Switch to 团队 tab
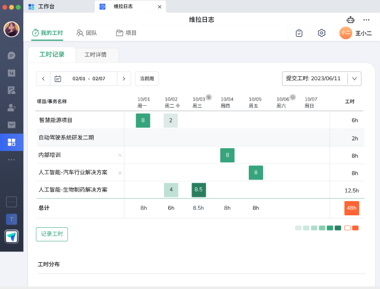Image resolution: width=380 pixels, height=289 pixels. coord(86,33)
